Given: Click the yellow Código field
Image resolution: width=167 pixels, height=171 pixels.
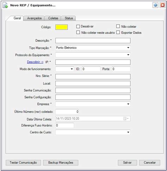Looking at the screenshot, I should tap(62, 27).
